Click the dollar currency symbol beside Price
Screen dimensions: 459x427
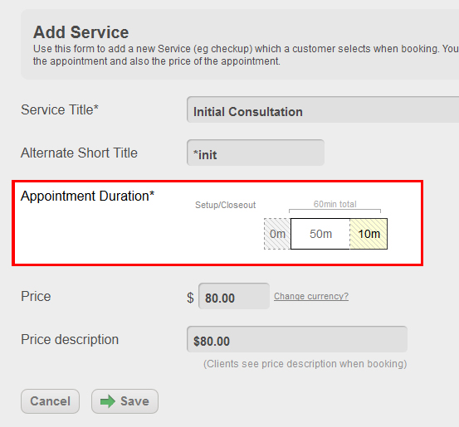(x=190, y=298)
